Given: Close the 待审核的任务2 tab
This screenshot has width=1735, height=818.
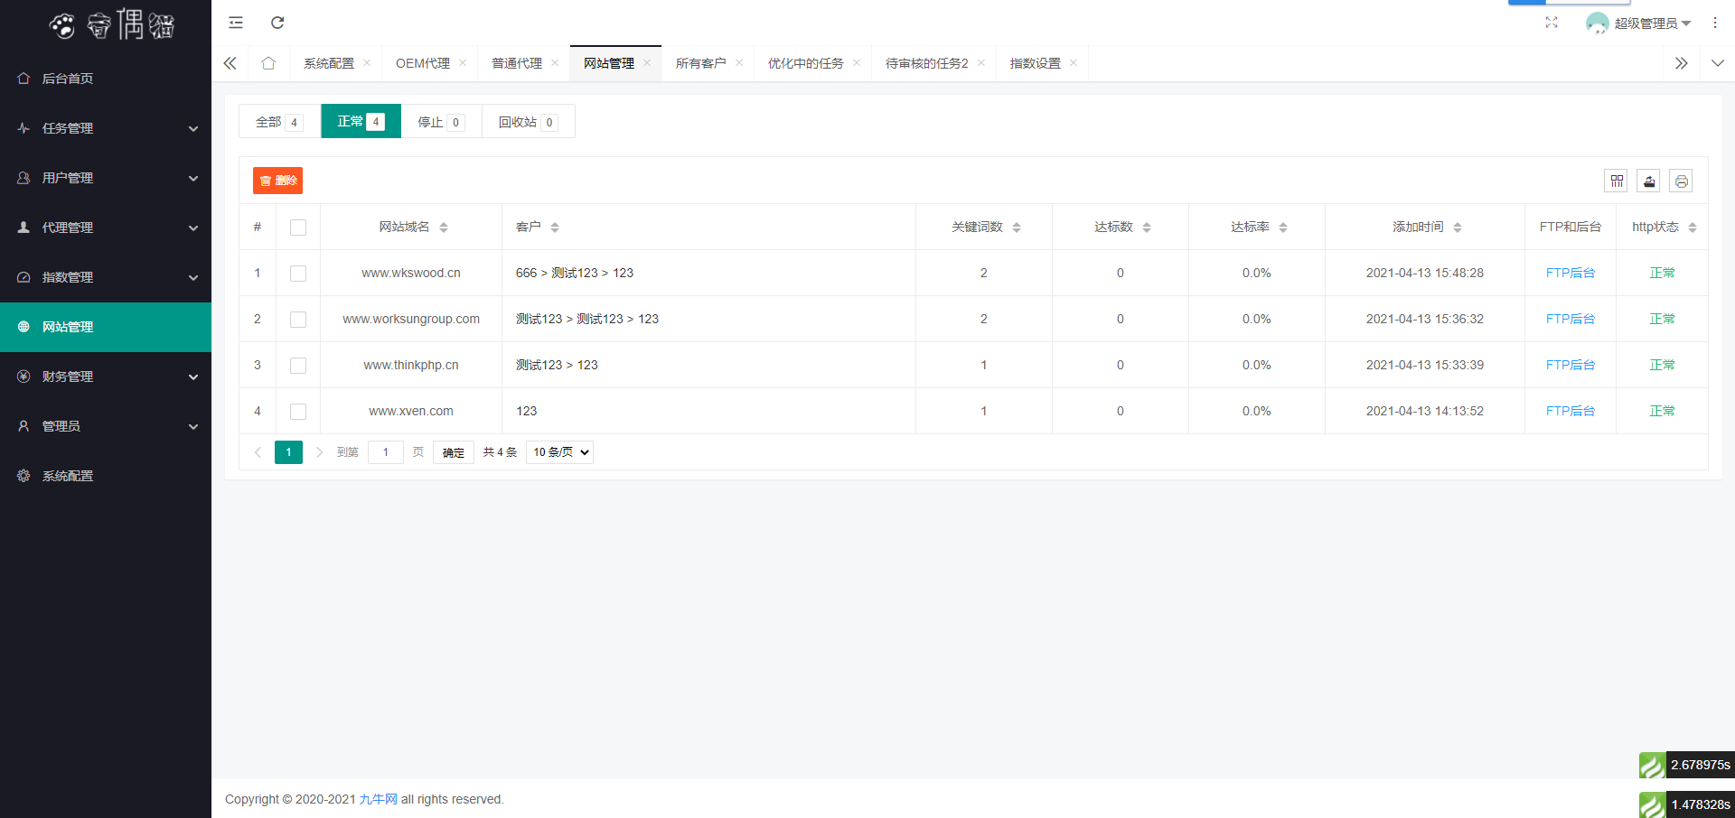Looking at the screenshot, I should 981,62.
